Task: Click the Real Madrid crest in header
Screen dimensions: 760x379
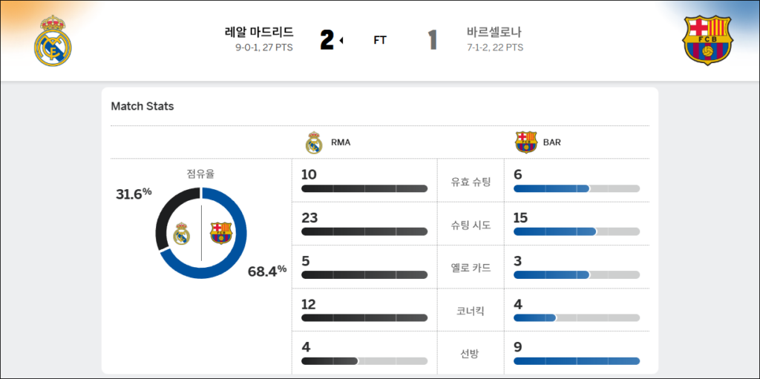Action: pyautogui.click(x=53, y=40)
